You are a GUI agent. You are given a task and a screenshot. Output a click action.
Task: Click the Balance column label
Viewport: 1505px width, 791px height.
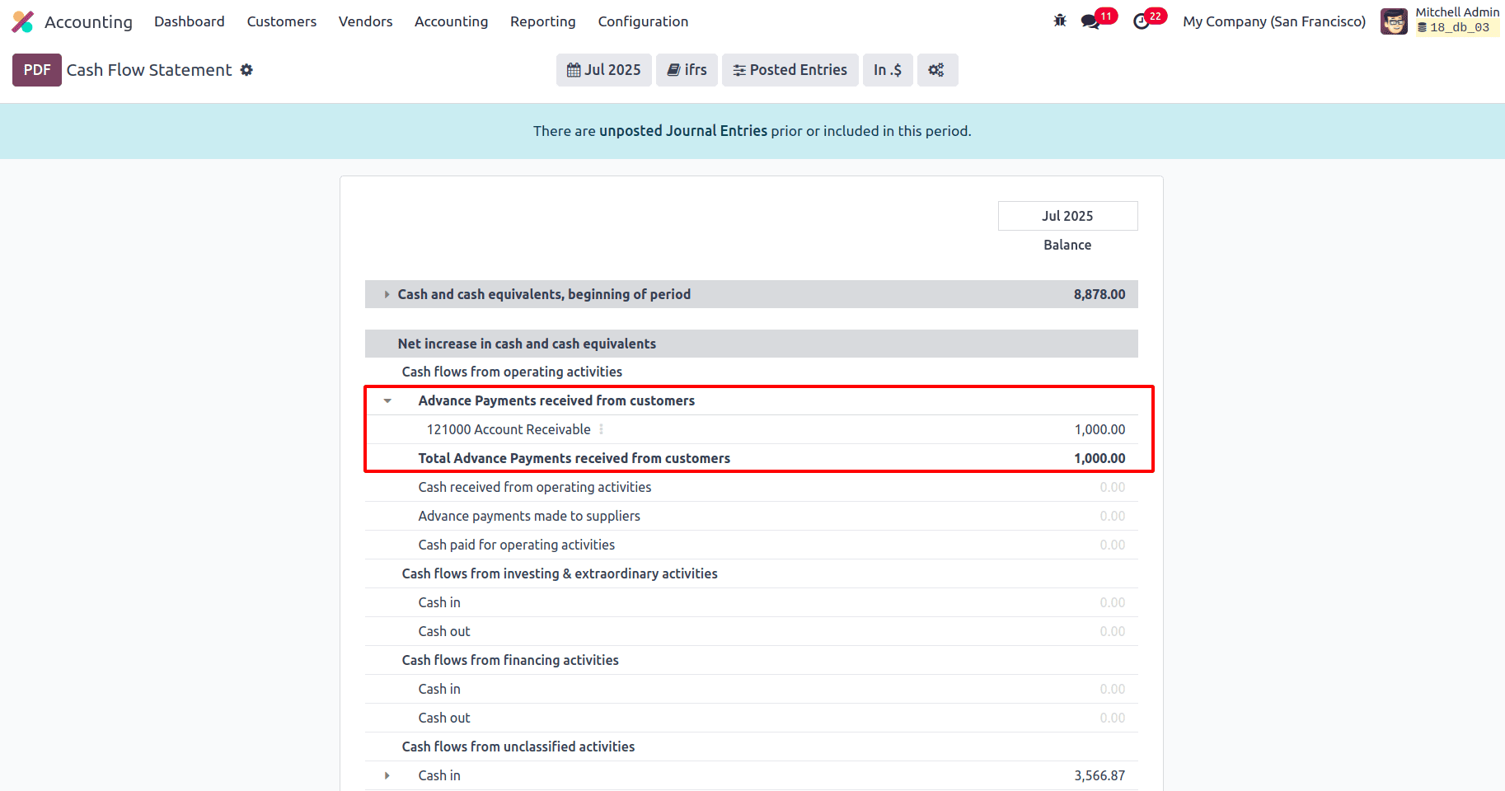(1067, 245)
